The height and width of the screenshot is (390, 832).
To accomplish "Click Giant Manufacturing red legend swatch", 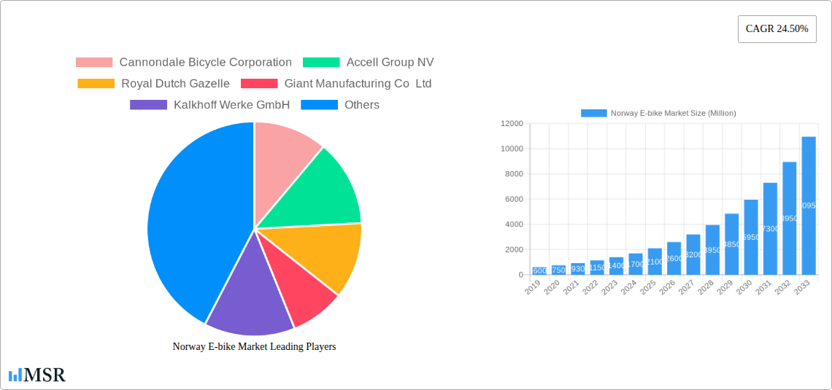I will pyautogui.click(x=259, y=84).
